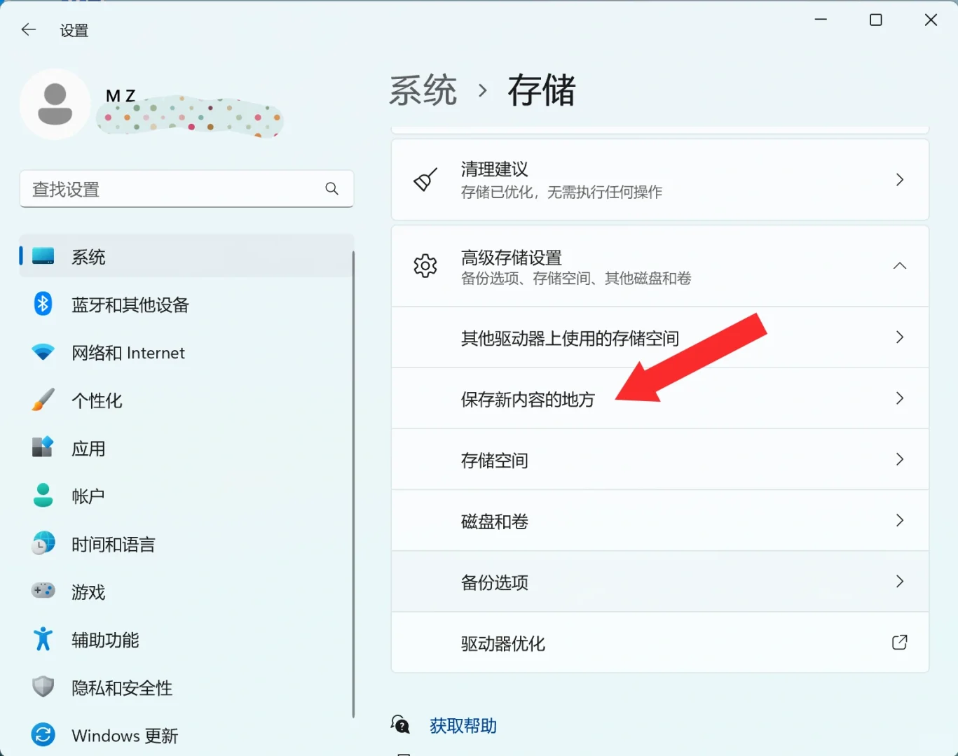The image size is (958, 756).
Task: Click the 隐私和安全性 shield icon
Action: [x=43, y=687]
